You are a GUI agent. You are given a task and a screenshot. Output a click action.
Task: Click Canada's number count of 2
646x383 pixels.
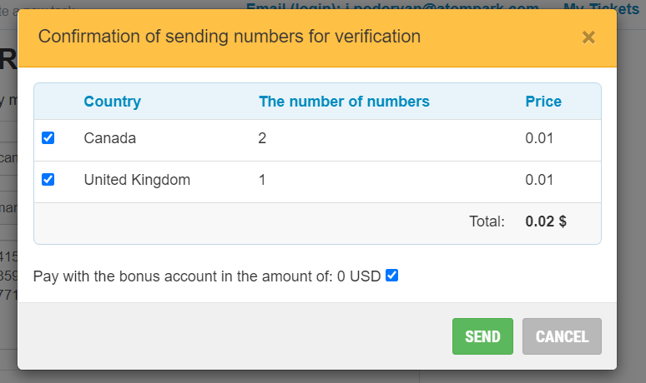(262, 138)
